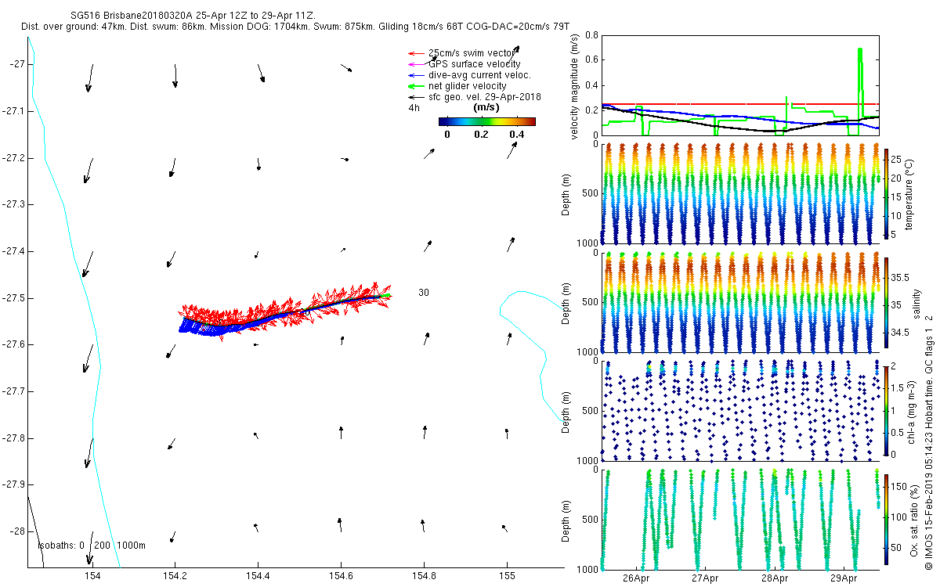Click the '30' dive label near glider track
Image resolution: width=940 pixels, height=587 pixels.
point(423,293)
